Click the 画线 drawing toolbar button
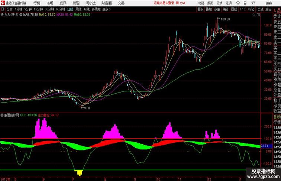 (234, 9)
